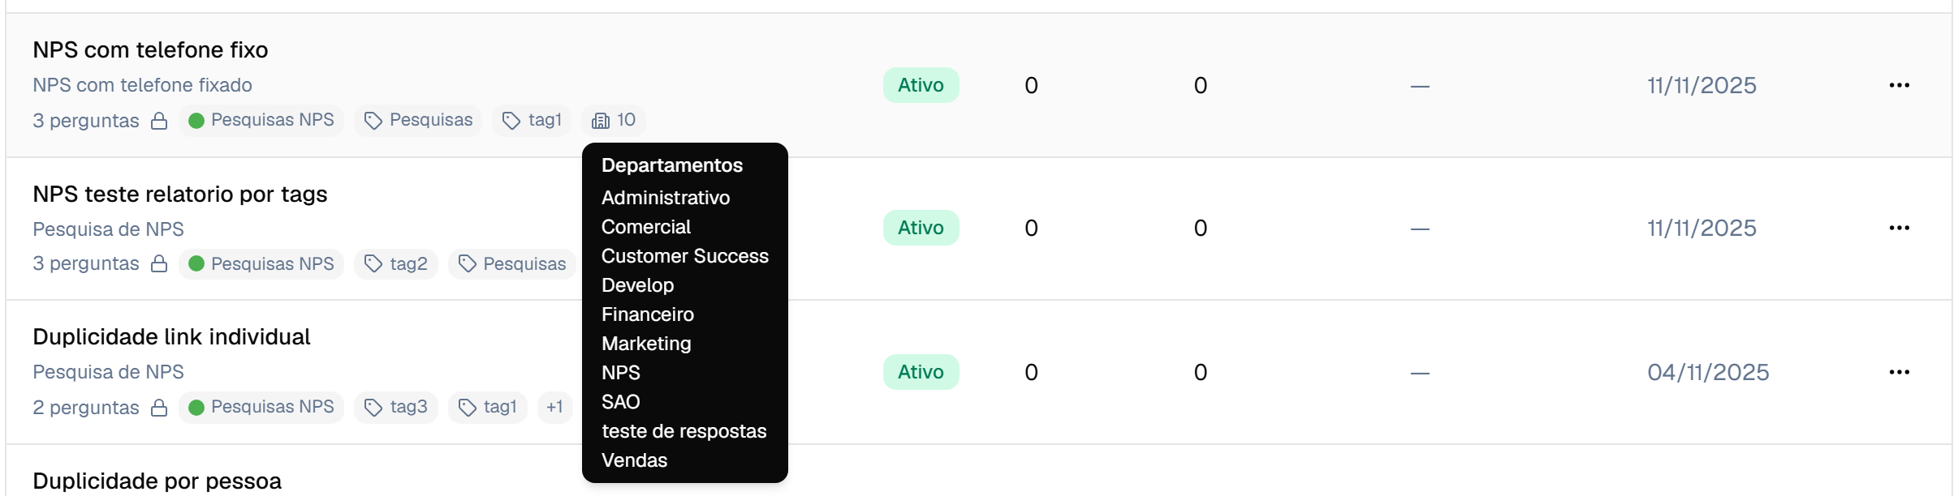This screenshot has height=496, width=1958.
Task: Click the Ativo status badge for Duplicidade link individual
Action: [x=921, y=372]
